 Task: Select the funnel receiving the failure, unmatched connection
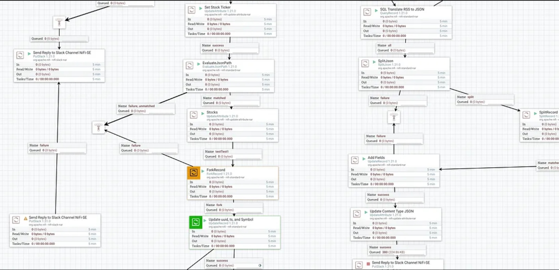pos(99,128)
